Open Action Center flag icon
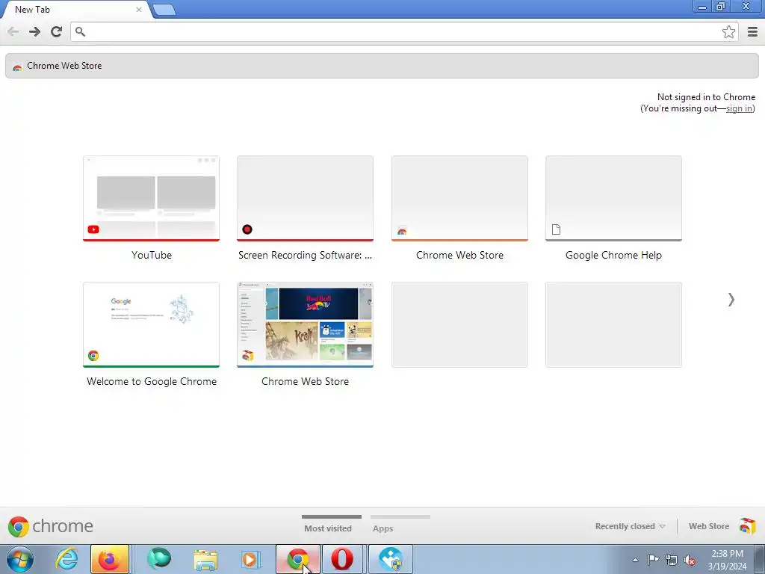 click(x=653, y=560)
